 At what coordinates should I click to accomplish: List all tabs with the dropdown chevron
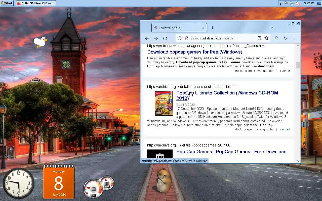[x=272, y=27]
